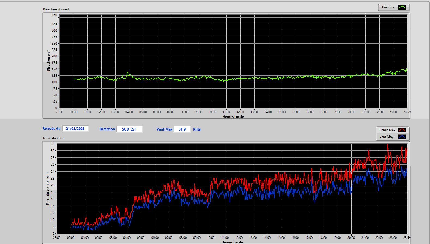Click the 0 value on direction axis
Viewport: 430px width, 244px height.
56,108
